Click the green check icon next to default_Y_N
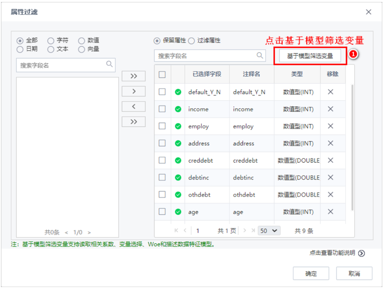The height and width of the screenshot is (289, 384). point(178,92)
